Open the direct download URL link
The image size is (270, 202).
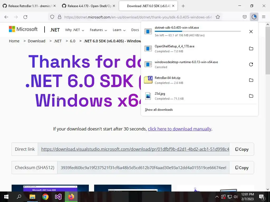tap(135, 149)
